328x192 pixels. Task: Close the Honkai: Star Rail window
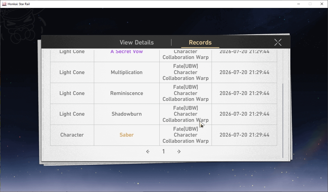click(x=322, y=4)
